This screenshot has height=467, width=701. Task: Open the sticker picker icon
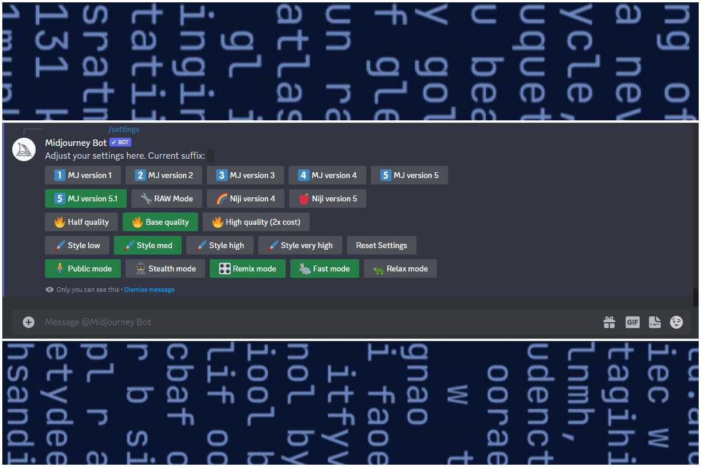[655, 322]
